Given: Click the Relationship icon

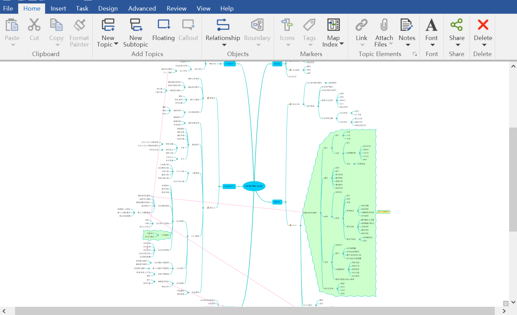Looking at the screenshot, I should point(223,25).
